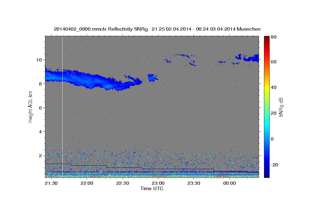Click the yellow band of the colorbar
Image resolution: width=320 pixels, height=213 pixels.
click(x=267, y=88)
